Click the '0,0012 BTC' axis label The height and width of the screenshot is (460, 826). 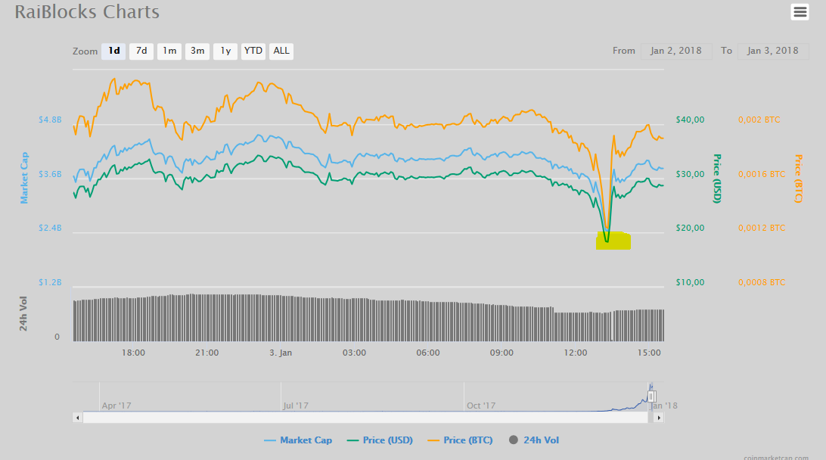click(x=762, y=228)
